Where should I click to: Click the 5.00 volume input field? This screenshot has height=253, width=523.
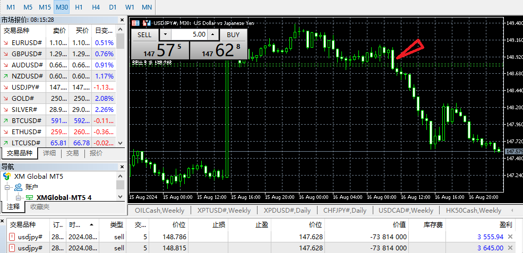[x=190, y=34]
